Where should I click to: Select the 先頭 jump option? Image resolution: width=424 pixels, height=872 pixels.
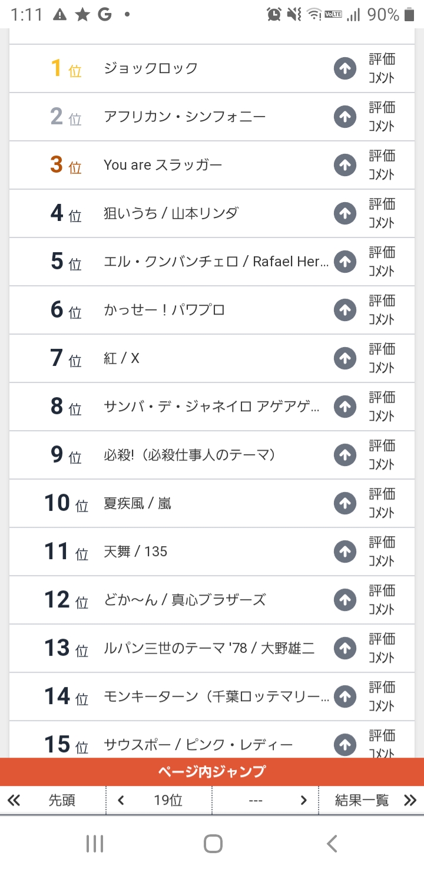coord(62,800)
